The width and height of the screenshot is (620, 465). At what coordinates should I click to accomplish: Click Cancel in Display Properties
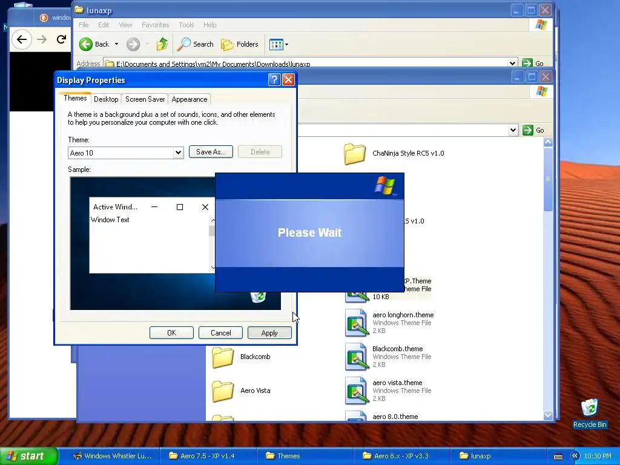pyautogui.click(x=220, y=333)
